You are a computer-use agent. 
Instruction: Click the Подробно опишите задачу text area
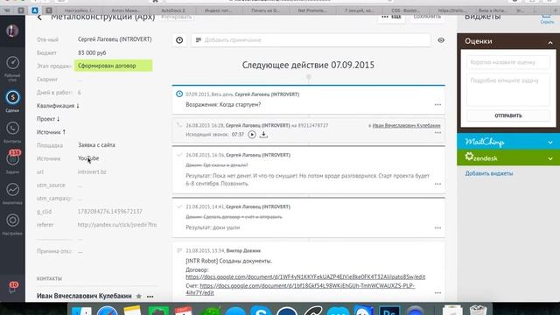coord(508,89)
